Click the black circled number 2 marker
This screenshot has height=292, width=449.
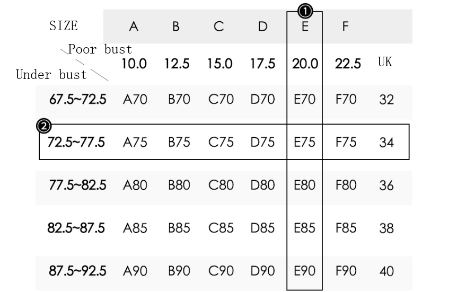pyautogui.click(x=44, y=126)
